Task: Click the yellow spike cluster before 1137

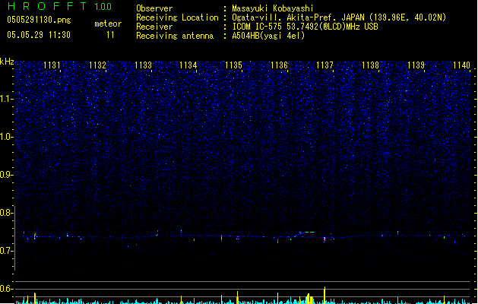Action: click(309, 299)
